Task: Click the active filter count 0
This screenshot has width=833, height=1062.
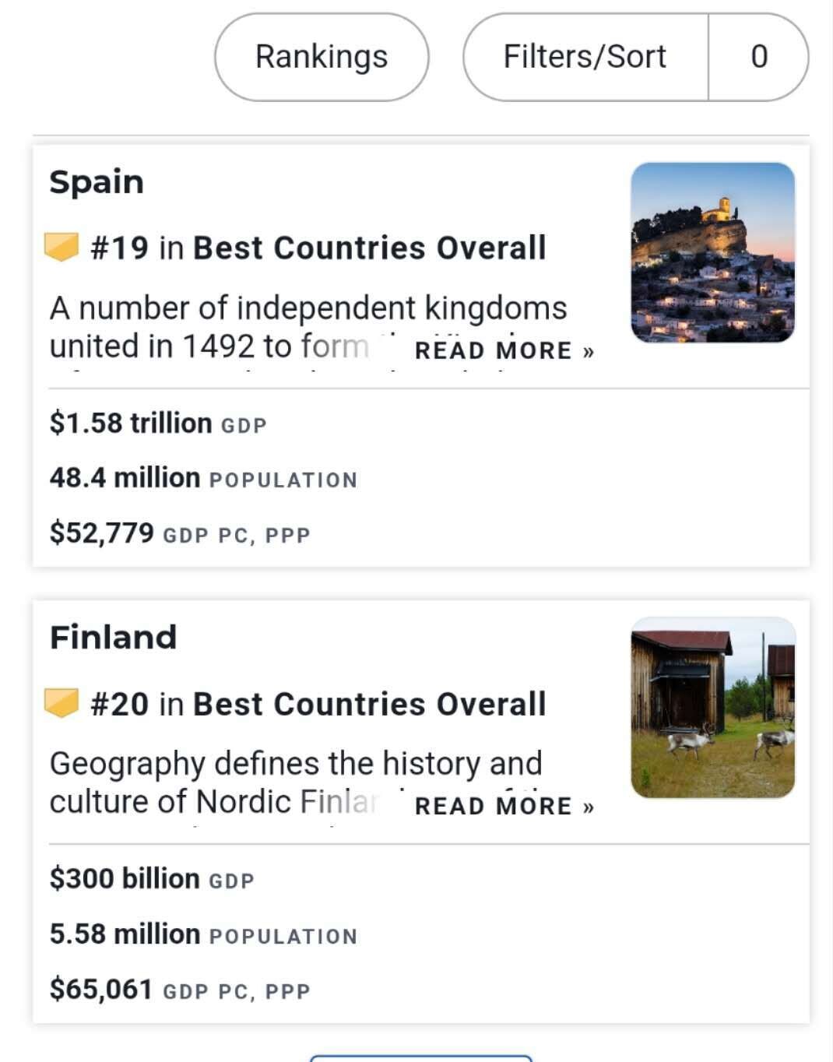Action: 759,57
